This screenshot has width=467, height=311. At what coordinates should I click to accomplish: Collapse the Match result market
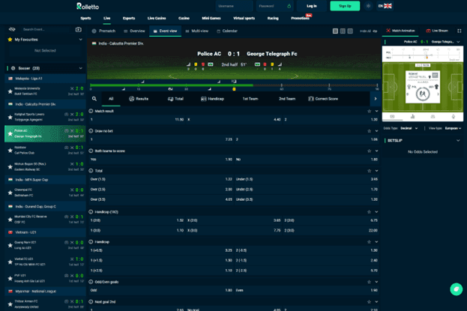[x=376, y=111]
